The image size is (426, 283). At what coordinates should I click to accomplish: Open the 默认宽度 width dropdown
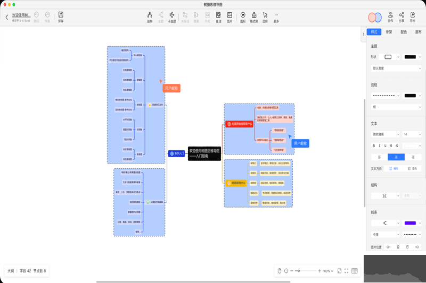point(396,68)
